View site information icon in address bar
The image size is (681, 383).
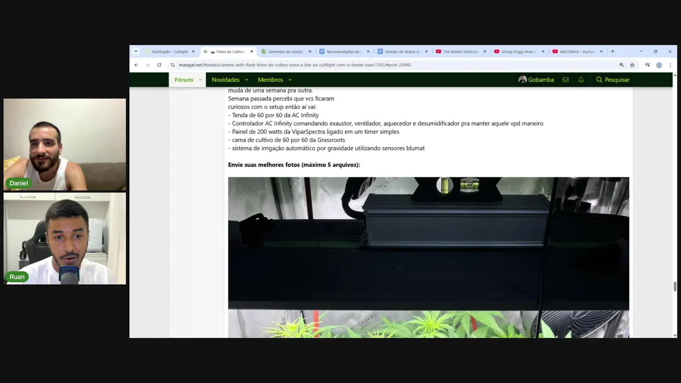[x=172, y=65]
